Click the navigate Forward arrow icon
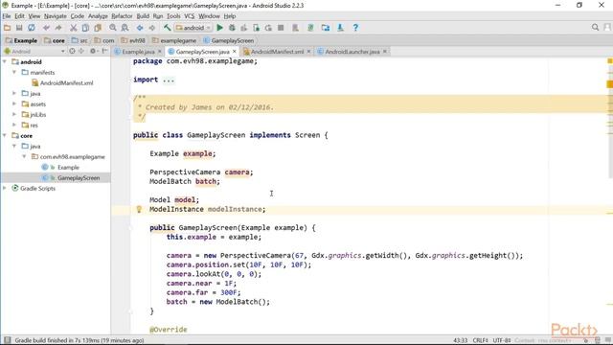The width and height of the screenshot is (613, 345). [151, 28]
